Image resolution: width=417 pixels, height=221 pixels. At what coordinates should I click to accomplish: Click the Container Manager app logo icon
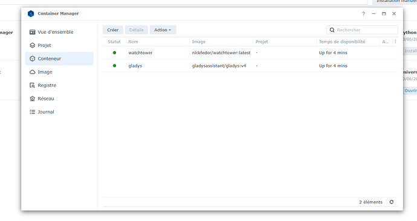[x=31, y=13]
